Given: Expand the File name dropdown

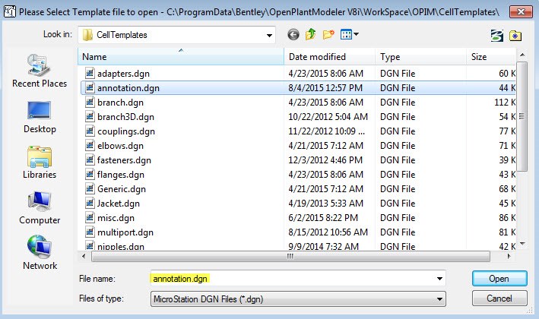Looking at the screenshot, I should click(x=439, y=279).
